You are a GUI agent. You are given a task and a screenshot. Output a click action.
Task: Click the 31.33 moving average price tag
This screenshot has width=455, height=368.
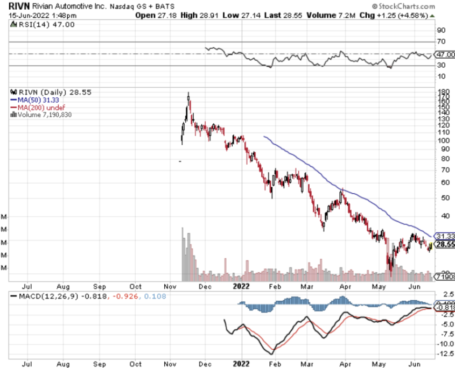coord(445,236)
